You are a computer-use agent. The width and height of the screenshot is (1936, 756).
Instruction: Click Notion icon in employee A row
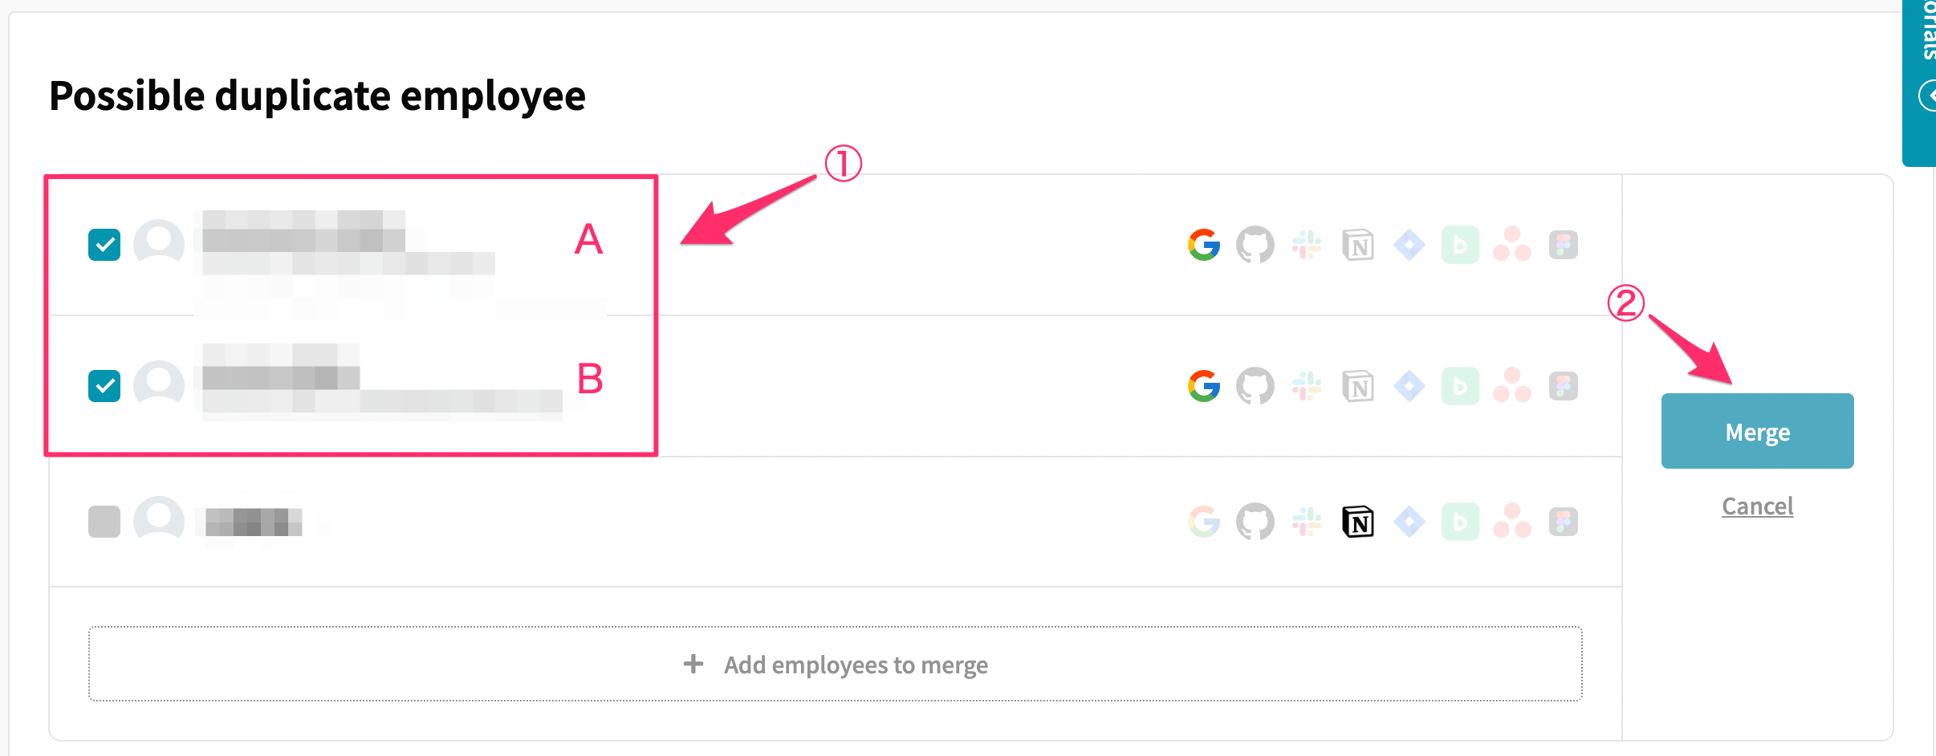(1358, 245)
